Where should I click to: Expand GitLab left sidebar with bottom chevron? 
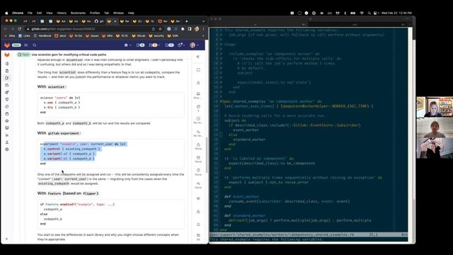tap(6, 239)
